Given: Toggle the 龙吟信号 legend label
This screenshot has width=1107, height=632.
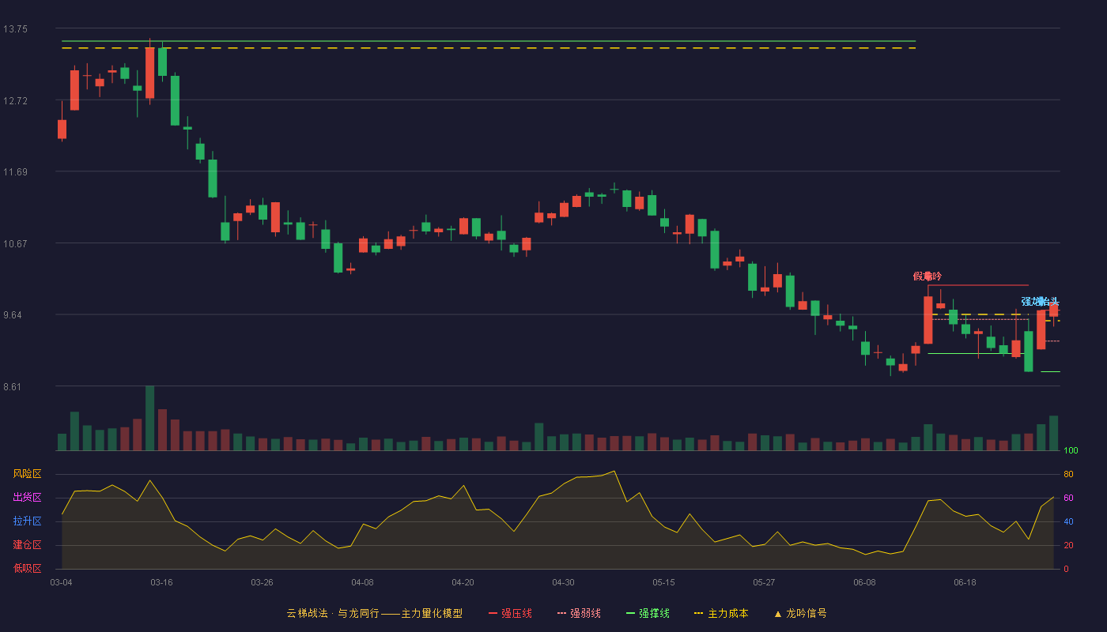Looking at the screenshot, I should [807, 613].
